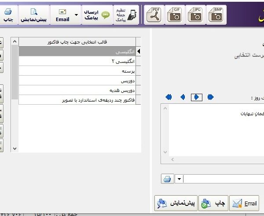Click the template list scrollbar thumb

[15, 72]
